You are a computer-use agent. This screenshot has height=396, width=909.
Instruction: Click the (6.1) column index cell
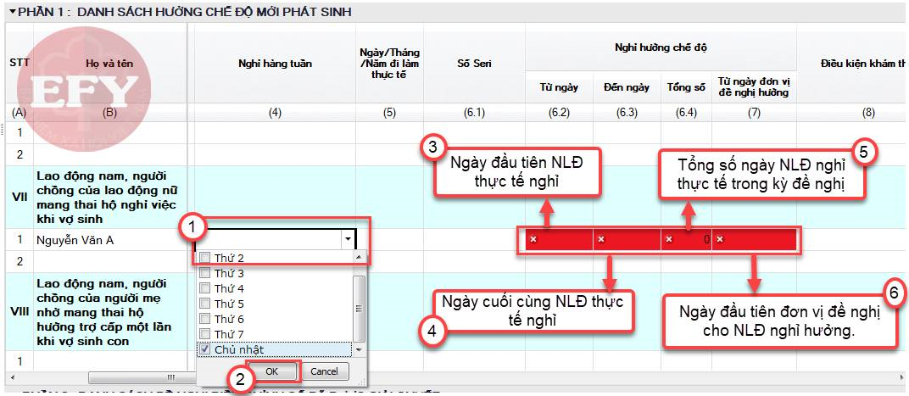474,113
